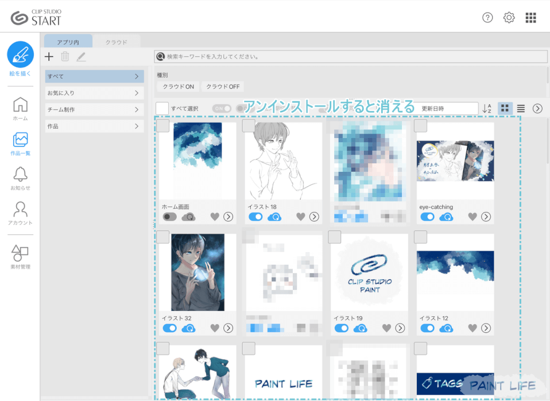Open the お知らせ notifications bell
This screenshot has width=550, height=401.
(20, 175)
